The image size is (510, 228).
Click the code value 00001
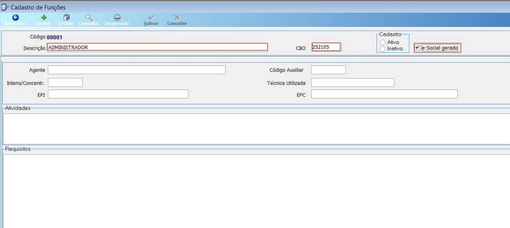pyautogui.click(x=54, y=38)
